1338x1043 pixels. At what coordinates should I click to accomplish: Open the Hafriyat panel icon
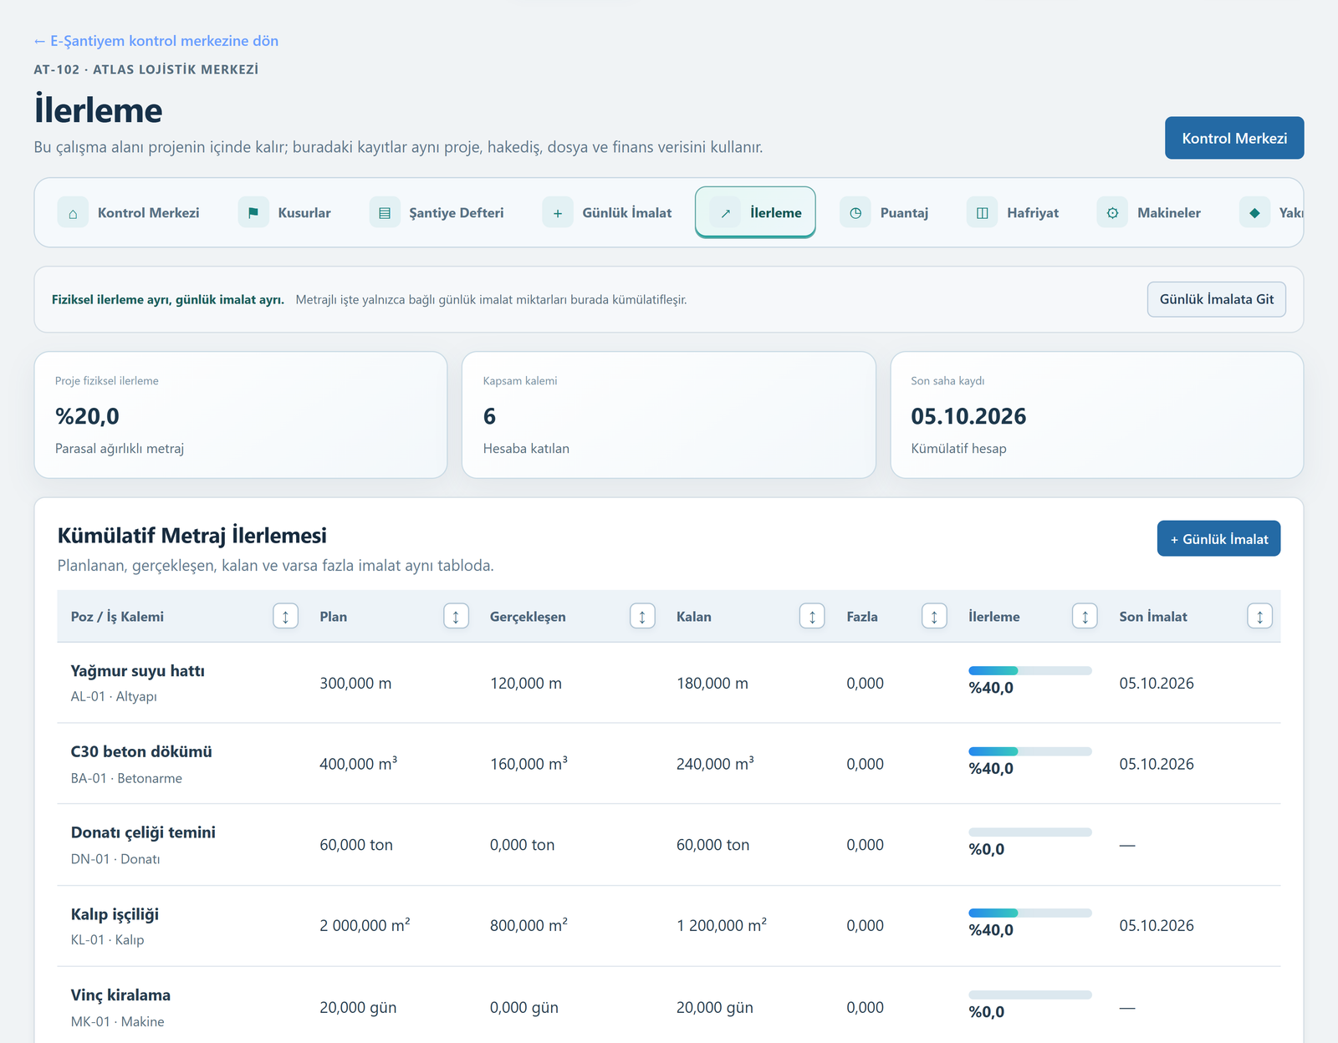click(983, 213)
